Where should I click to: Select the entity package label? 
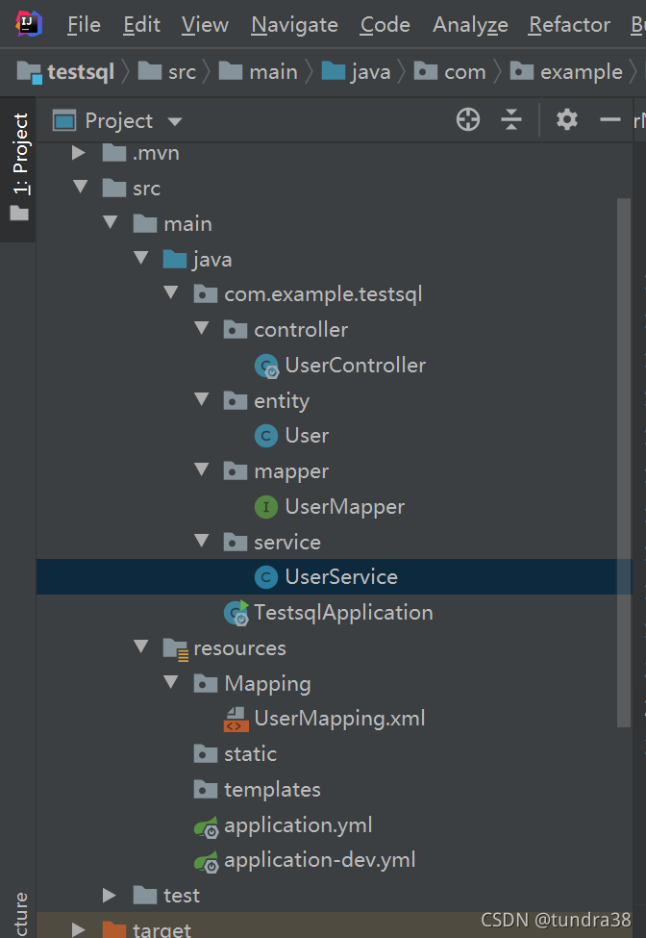pyautogui.click(x=282, y=401)
